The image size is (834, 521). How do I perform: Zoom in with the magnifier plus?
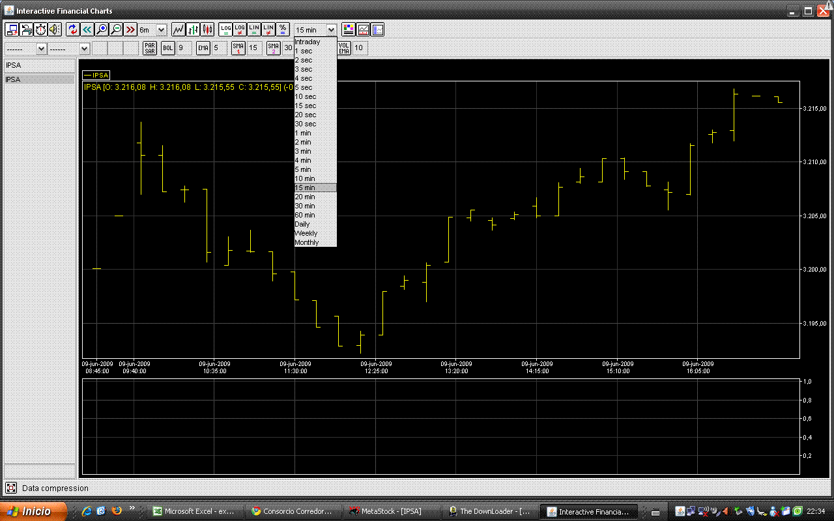click(x=102, y=29)
